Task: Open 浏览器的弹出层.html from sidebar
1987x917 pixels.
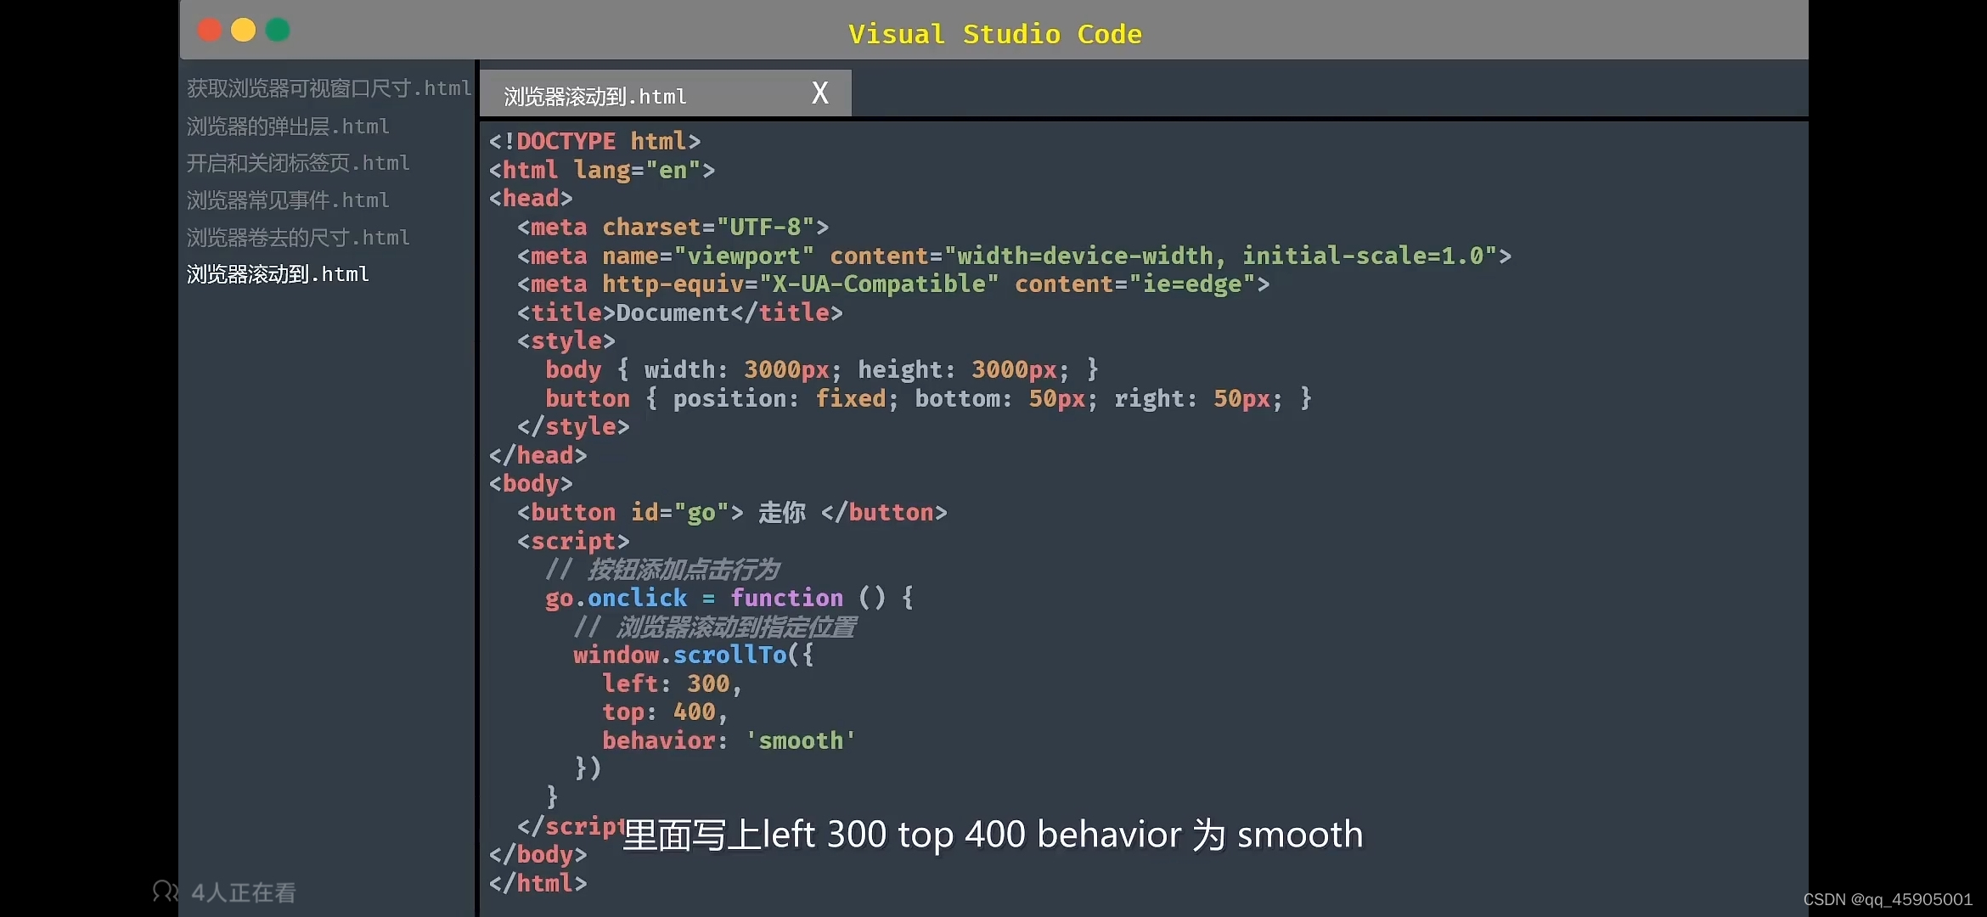Action: coord(288,127)
